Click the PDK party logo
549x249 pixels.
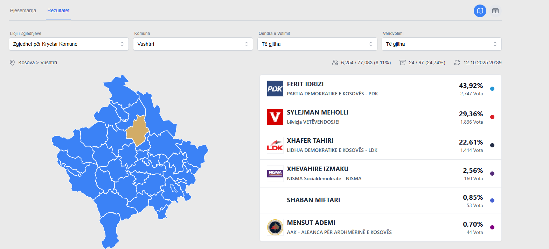(x=275, y=89)
